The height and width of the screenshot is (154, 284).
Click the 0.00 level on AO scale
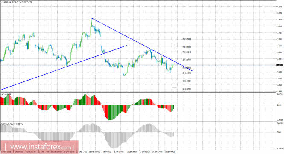279,105
